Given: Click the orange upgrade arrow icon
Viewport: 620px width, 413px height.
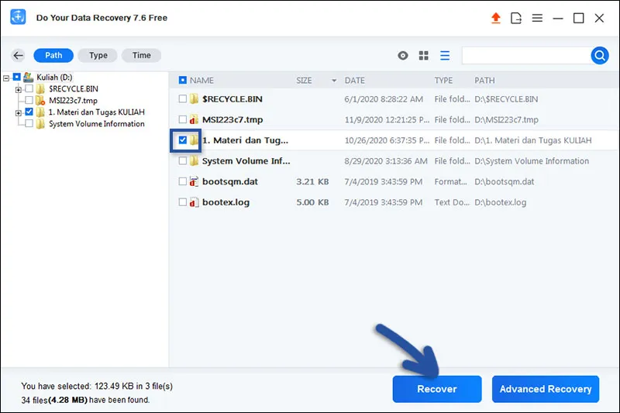Looking at the screenshot, I should tap(495, 18).
